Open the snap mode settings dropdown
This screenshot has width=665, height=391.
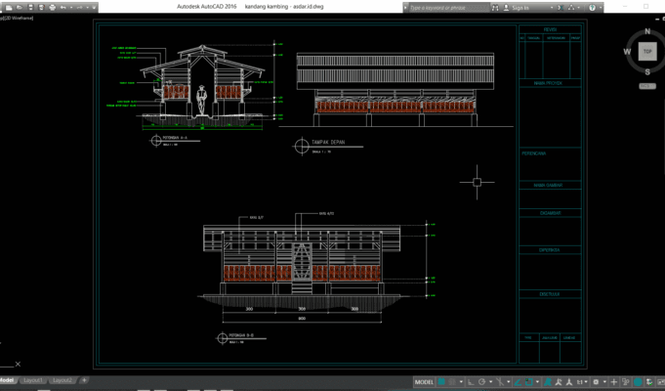(x=462, y=381)
